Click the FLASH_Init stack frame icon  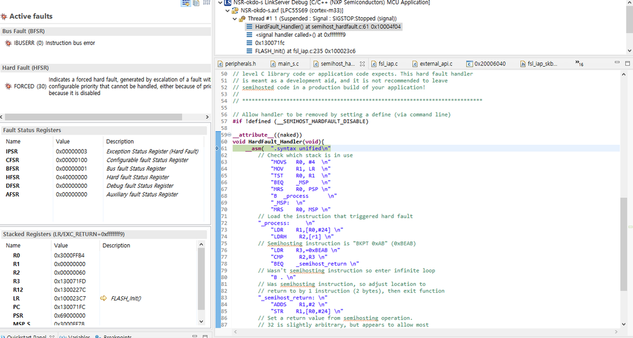(x=250, y=51)
